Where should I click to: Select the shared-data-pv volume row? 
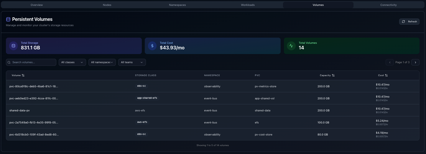click(19, 111)
